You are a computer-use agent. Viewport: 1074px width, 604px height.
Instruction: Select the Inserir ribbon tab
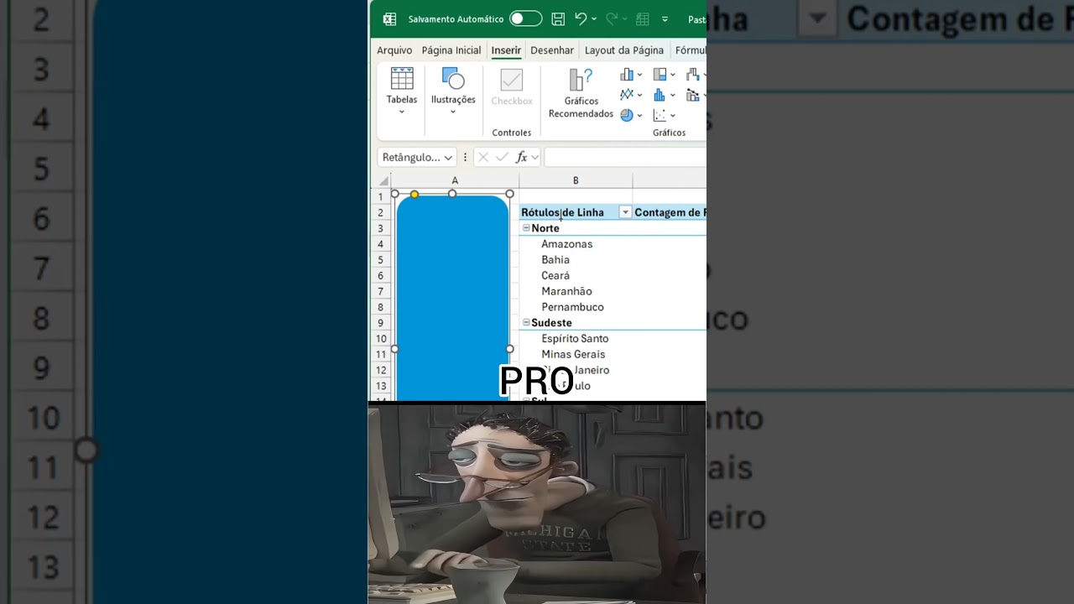(506, 50)
